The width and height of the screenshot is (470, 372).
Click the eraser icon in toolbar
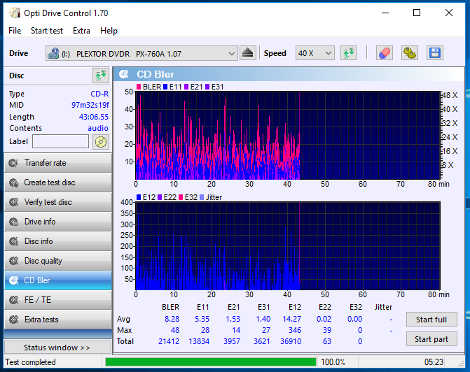pos(385,53)
